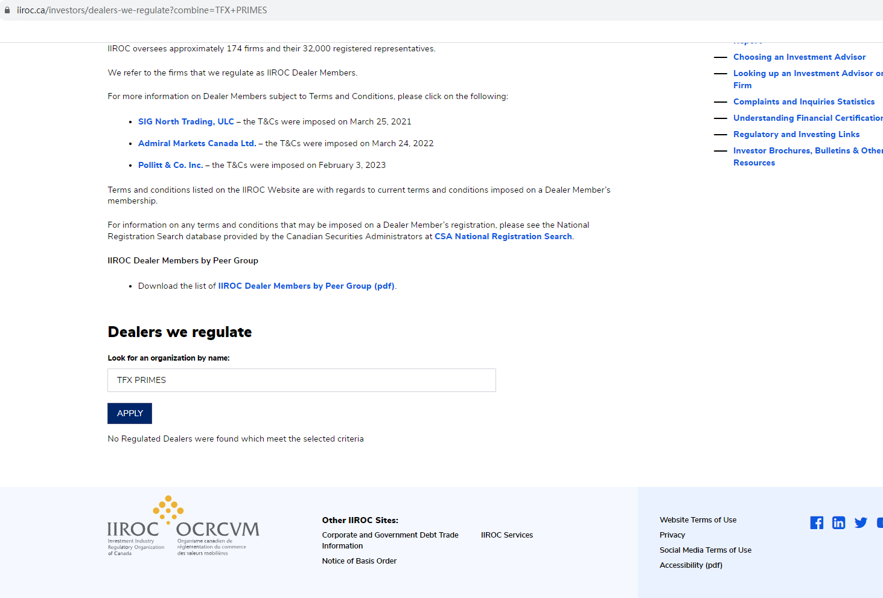Open the Twitter social icon

tap(861, 523)
